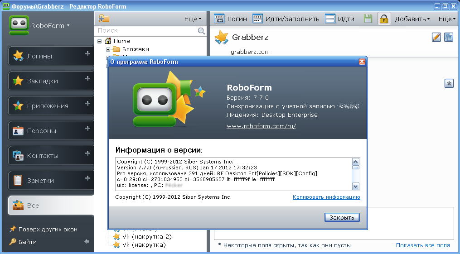Screen dimensions: 460x254
Task: Click Лицензия: Desktop Enterprise text
Action: (x=272, y=115)
